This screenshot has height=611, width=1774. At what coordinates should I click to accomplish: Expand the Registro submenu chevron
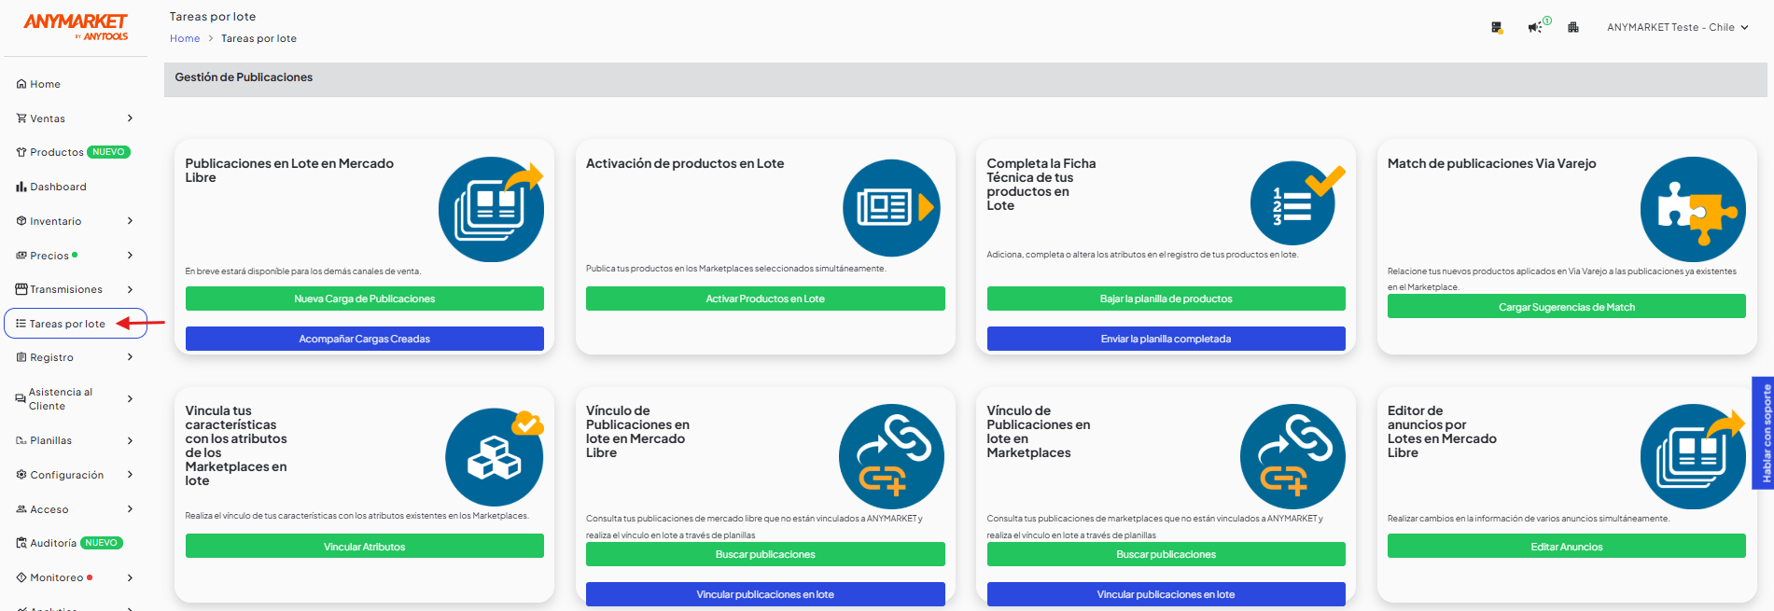point(130,357)
